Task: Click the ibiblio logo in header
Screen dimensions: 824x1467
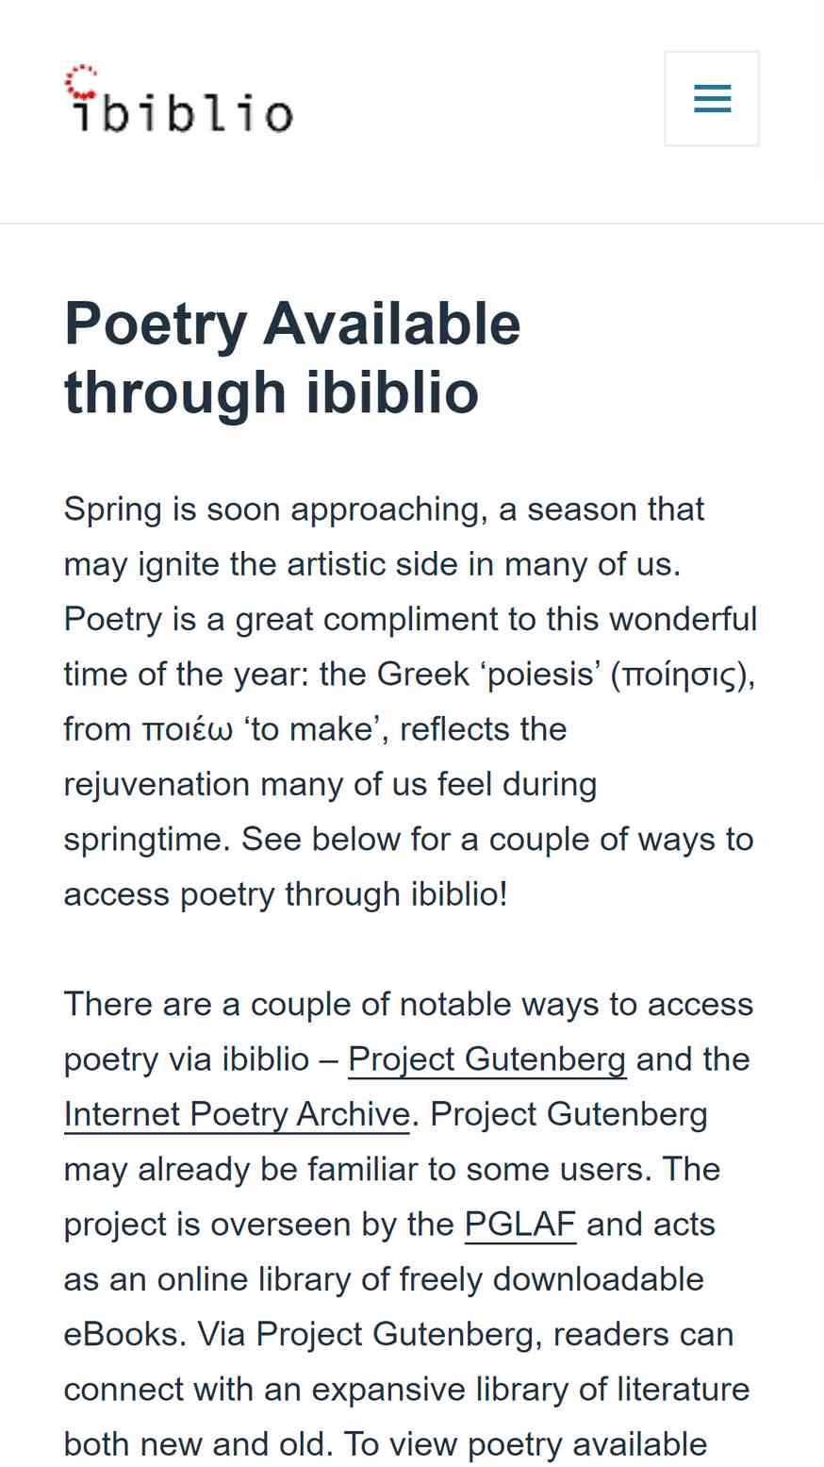Action: (179, 98)
